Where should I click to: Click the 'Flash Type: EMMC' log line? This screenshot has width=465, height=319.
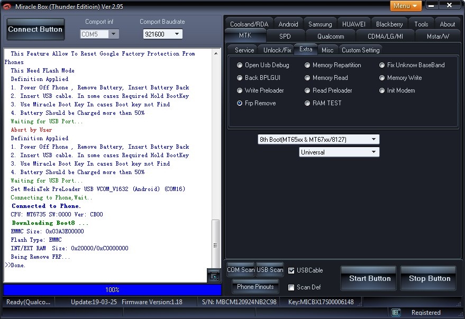[36, 240]
